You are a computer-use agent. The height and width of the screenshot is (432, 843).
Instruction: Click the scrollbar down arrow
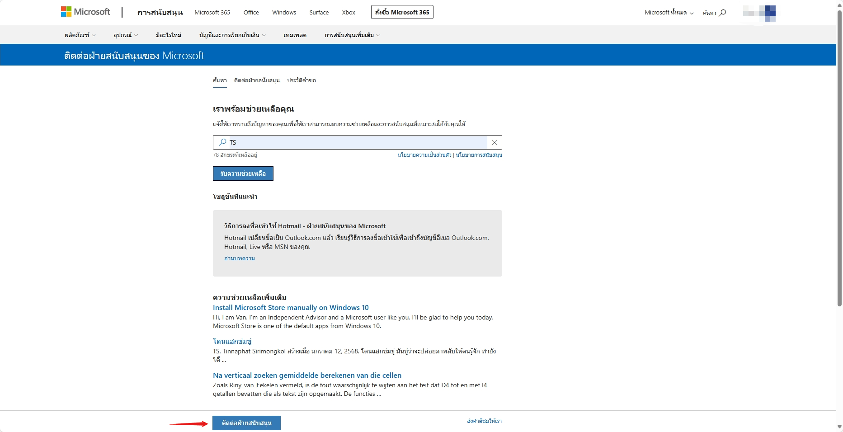[x=839, y=427]
